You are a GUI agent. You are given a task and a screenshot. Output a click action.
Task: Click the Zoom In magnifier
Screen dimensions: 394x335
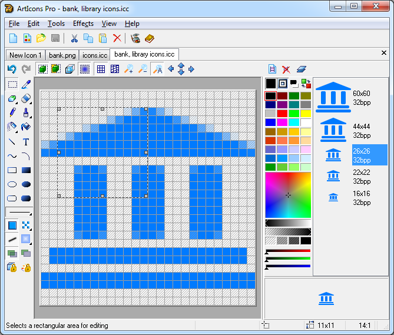[x=129, y=69]
